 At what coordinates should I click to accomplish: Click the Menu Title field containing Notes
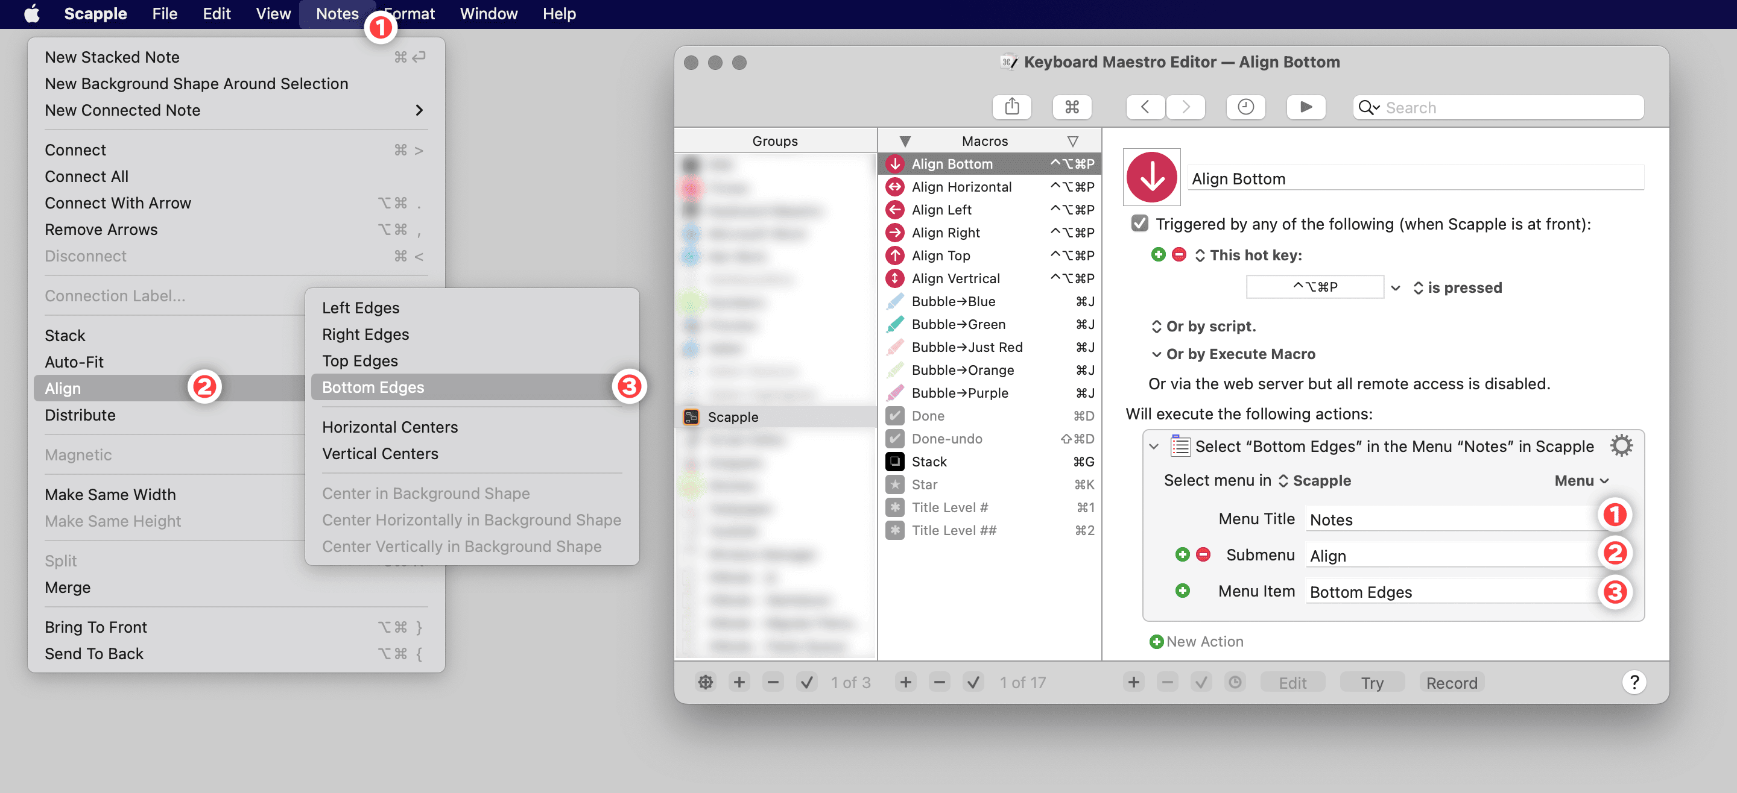click(x=1452, y=519)
